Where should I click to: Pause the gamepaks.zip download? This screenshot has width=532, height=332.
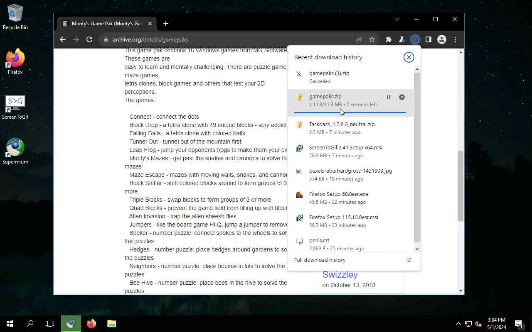tap(389, 97)
